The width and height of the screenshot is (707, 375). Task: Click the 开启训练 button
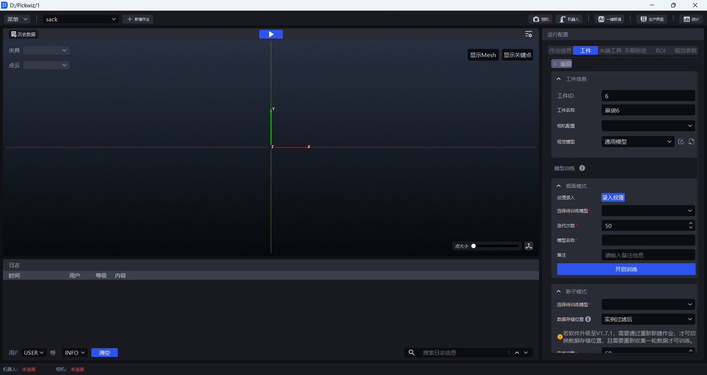[626, 269]
